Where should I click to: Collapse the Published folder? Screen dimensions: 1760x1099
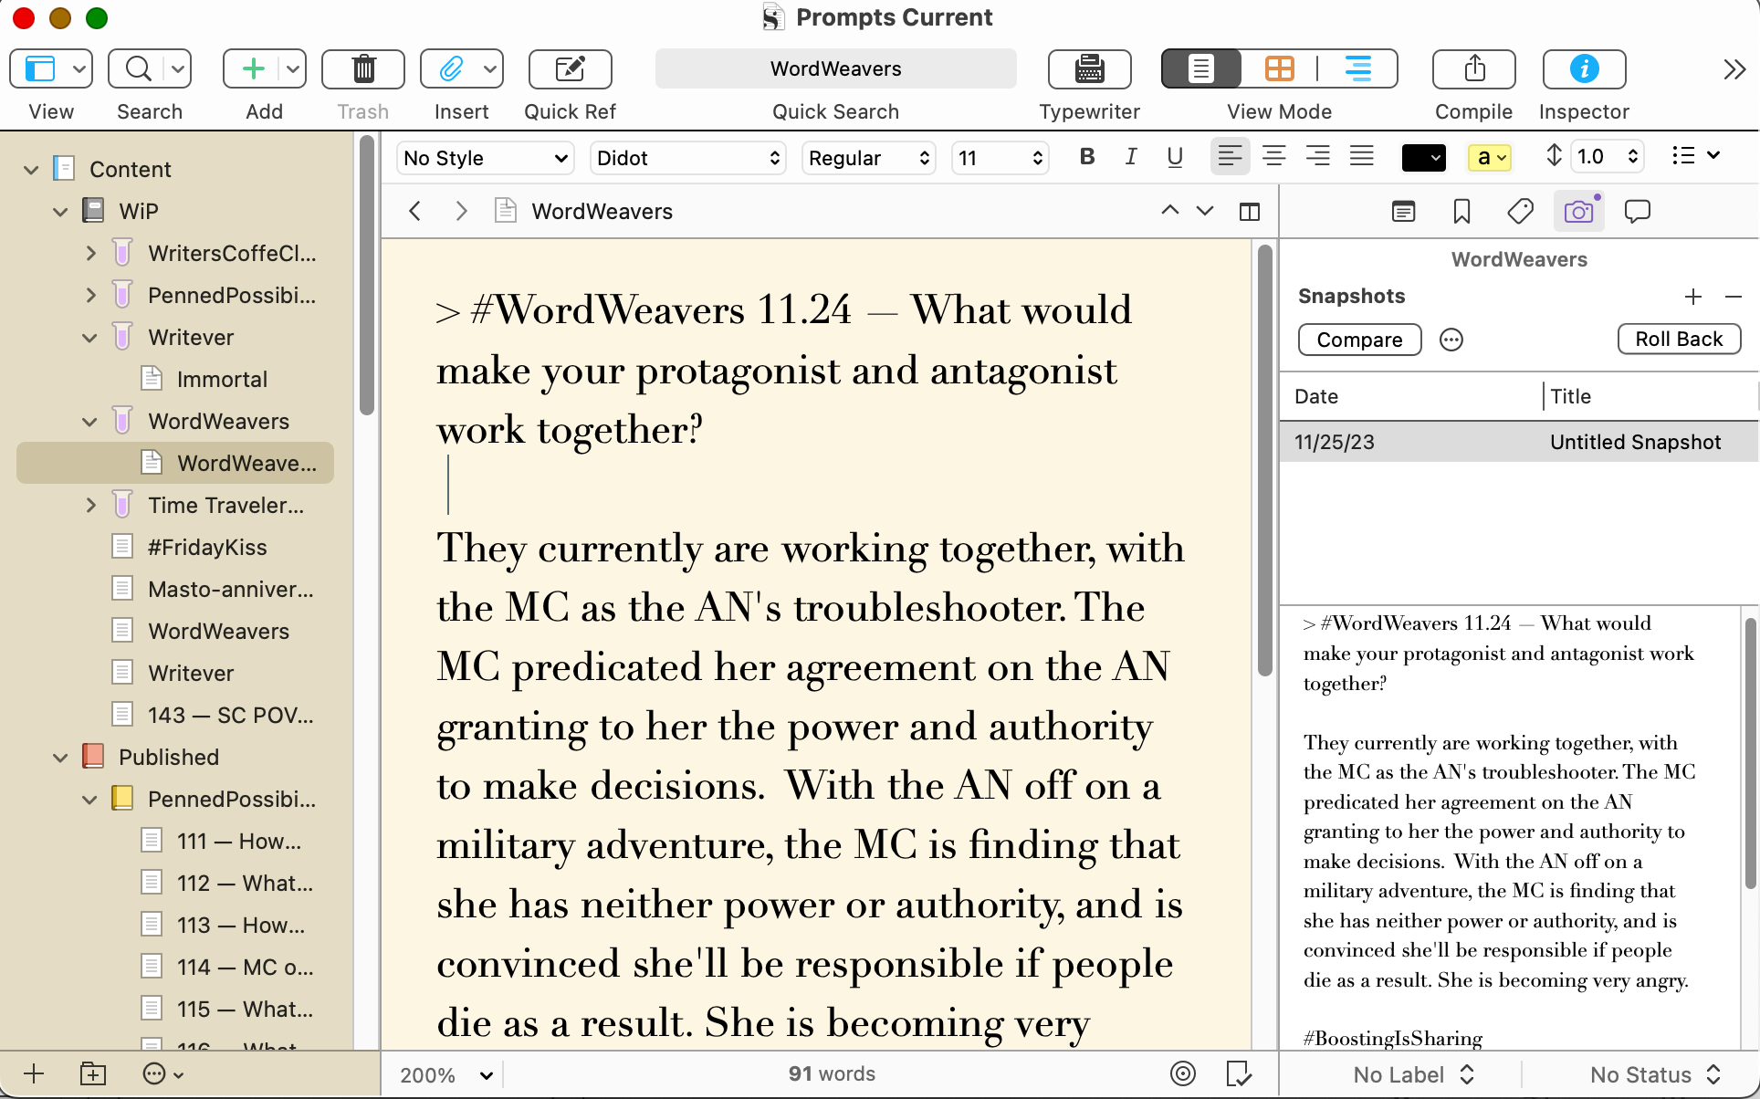click(x=60, y=758)
